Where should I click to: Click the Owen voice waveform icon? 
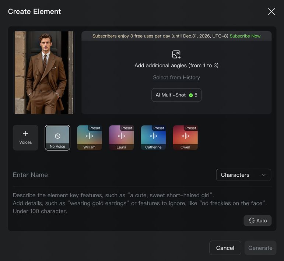point(185,136)
